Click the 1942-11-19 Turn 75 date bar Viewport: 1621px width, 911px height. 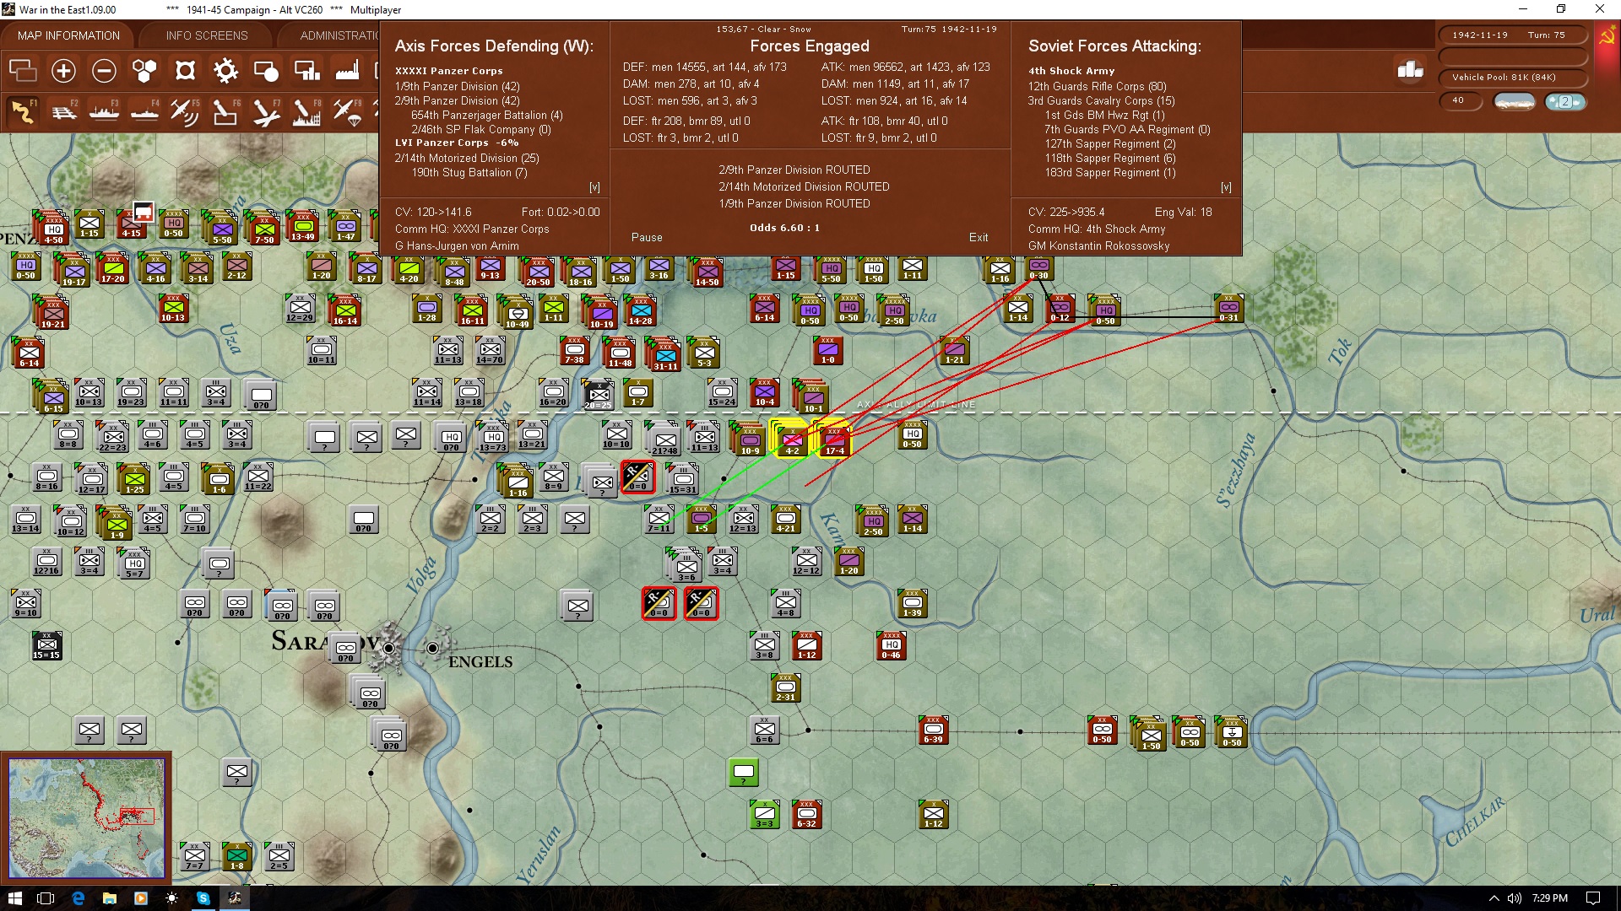point(1512,35)
